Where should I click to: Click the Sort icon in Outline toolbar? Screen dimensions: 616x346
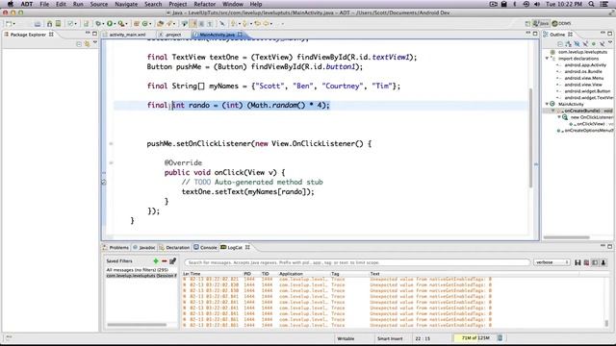pos(568,44)
